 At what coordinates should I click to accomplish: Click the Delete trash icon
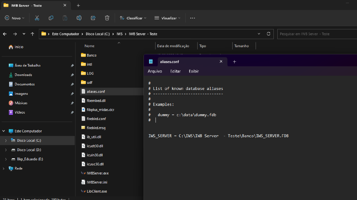107,18
